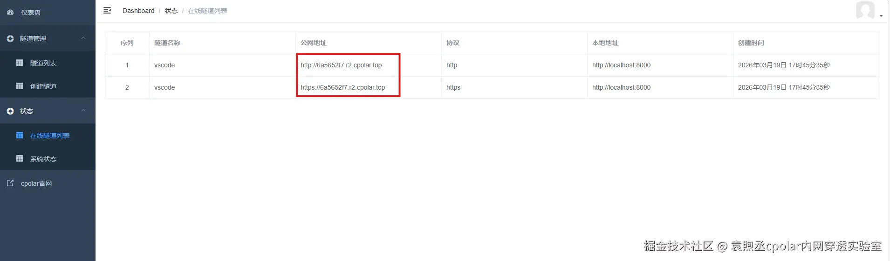Open the user menu caret beside avatar
This screenshot has height=261, width=890.
pyautogui.click(x=881, y=16)
